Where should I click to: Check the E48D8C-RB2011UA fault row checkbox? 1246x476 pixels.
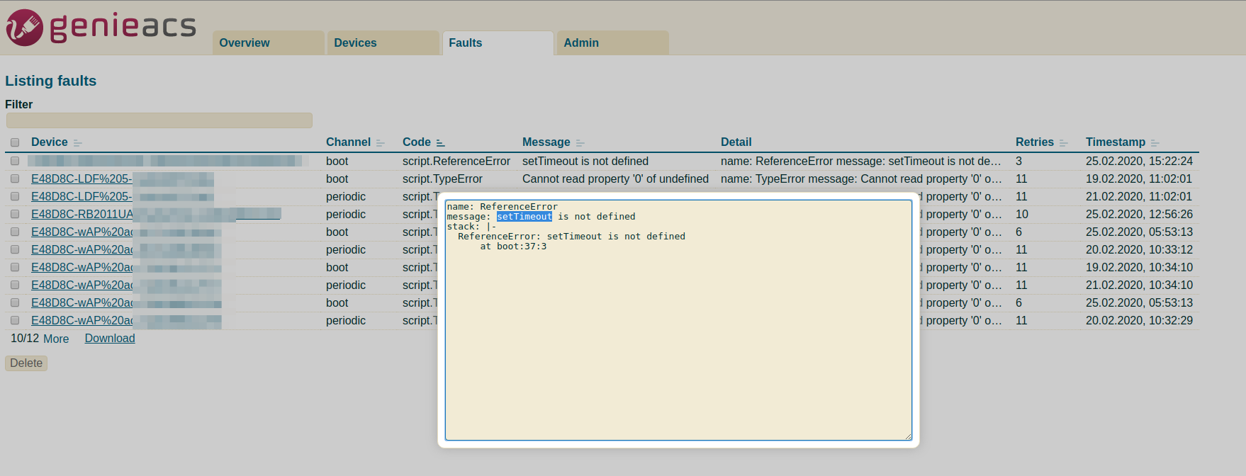coord(15,214)
